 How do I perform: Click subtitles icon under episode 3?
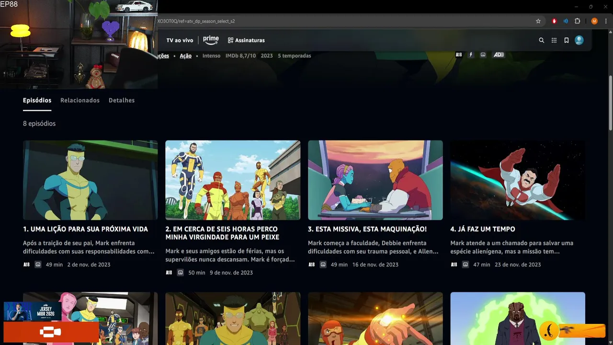[323, 264]
